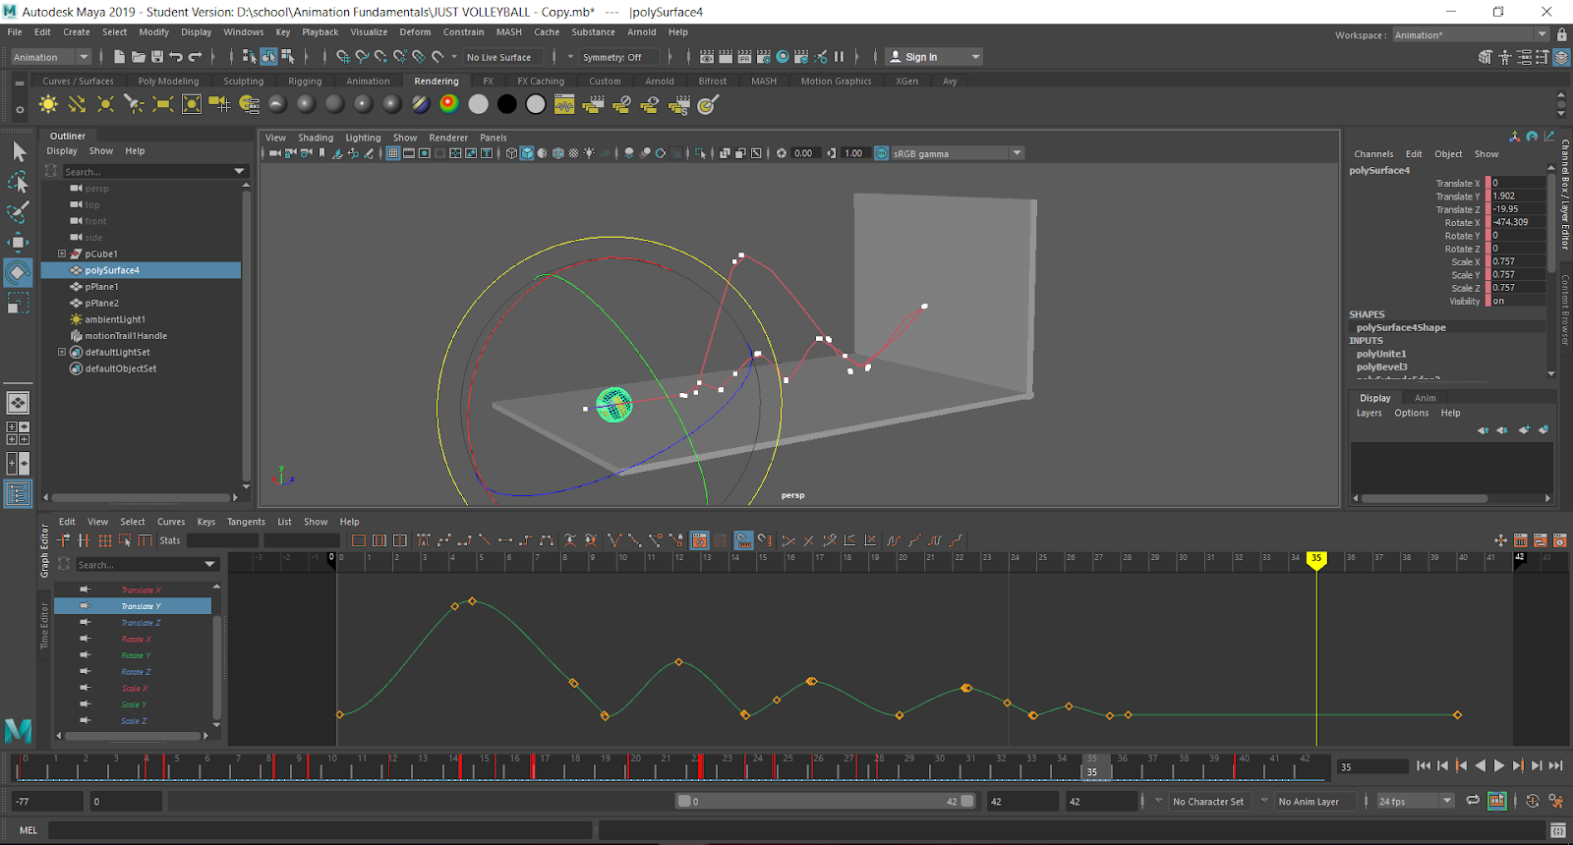Click the black material sphere shelf icon
Image resolution: width=1573 pixels, height=845 pixels.
click(x=506, y=104)
